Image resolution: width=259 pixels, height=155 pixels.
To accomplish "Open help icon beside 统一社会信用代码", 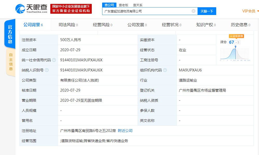I will click(x=54, y=60).
